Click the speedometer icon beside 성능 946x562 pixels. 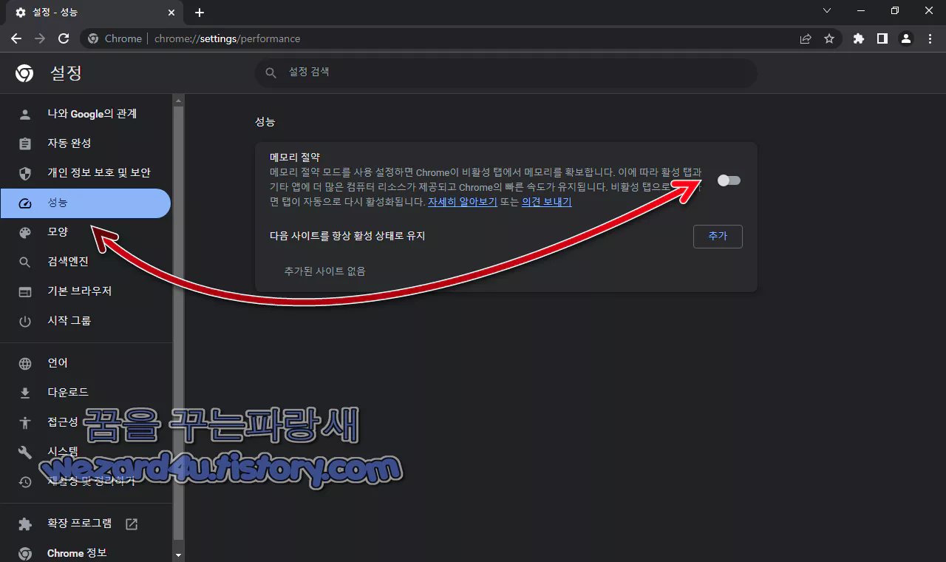click(25, 203)
